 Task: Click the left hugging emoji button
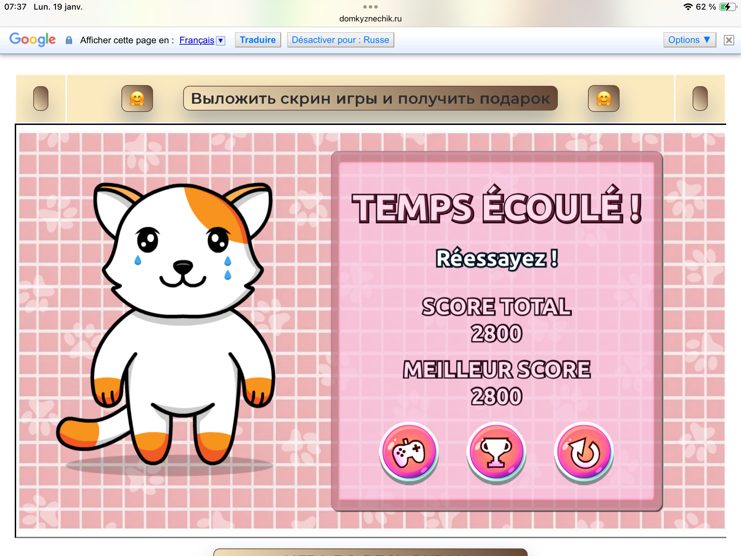coord(137,99)
